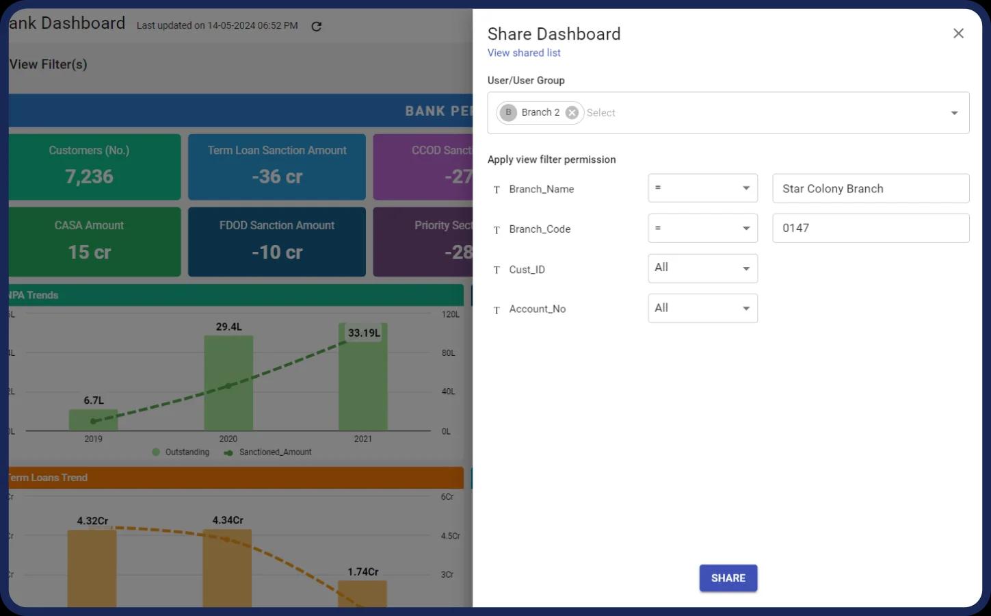Screen dimensions: 991x616
Task: Click the text type icon beside Account_No
Action: (497, 310)
